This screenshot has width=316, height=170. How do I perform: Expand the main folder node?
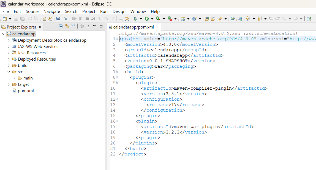[x=14, y=78]
